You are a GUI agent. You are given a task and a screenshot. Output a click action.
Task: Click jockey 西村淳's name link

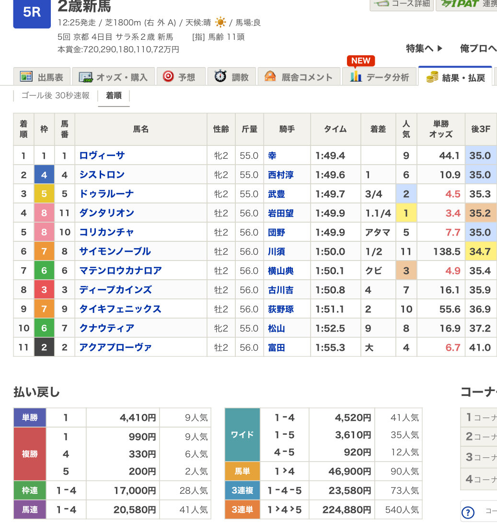pos(281,175)
